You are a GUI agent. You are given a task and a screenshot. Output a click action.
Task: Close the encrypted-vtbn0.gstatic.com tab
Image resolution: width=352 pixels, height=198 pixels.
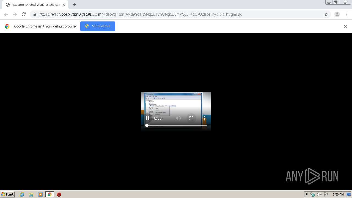pyautogui.click(x=64, y=5)
